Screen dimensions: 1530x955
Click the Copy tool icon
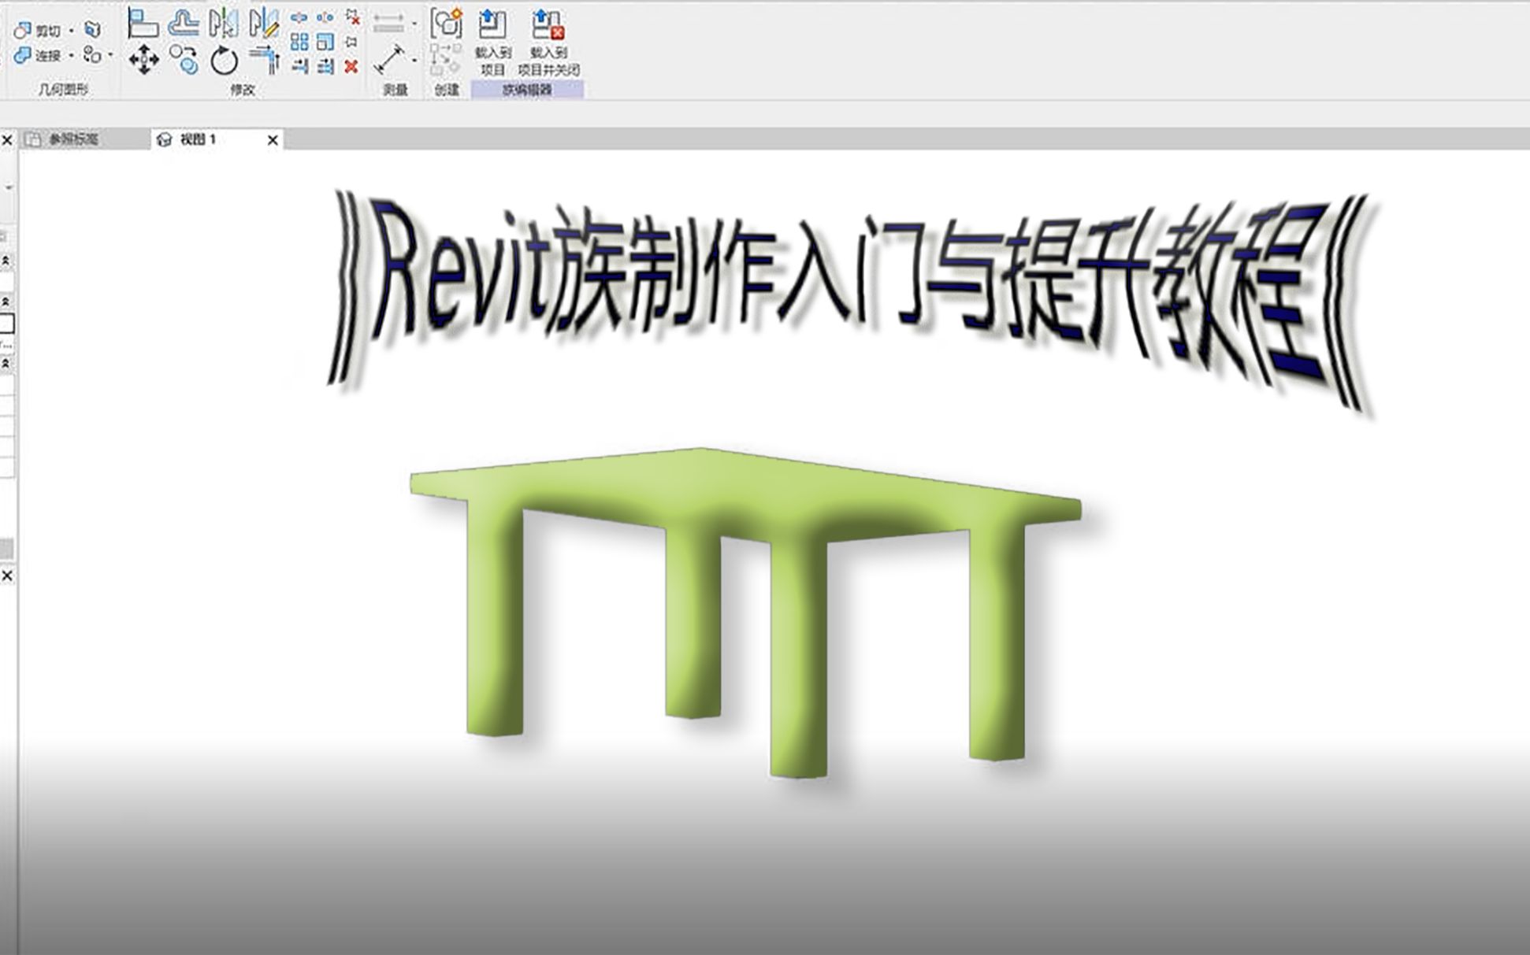[184, 60]
